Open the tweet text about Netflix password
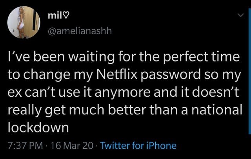The height and width of the screenshot is (159, 251). tap(125, 92)
